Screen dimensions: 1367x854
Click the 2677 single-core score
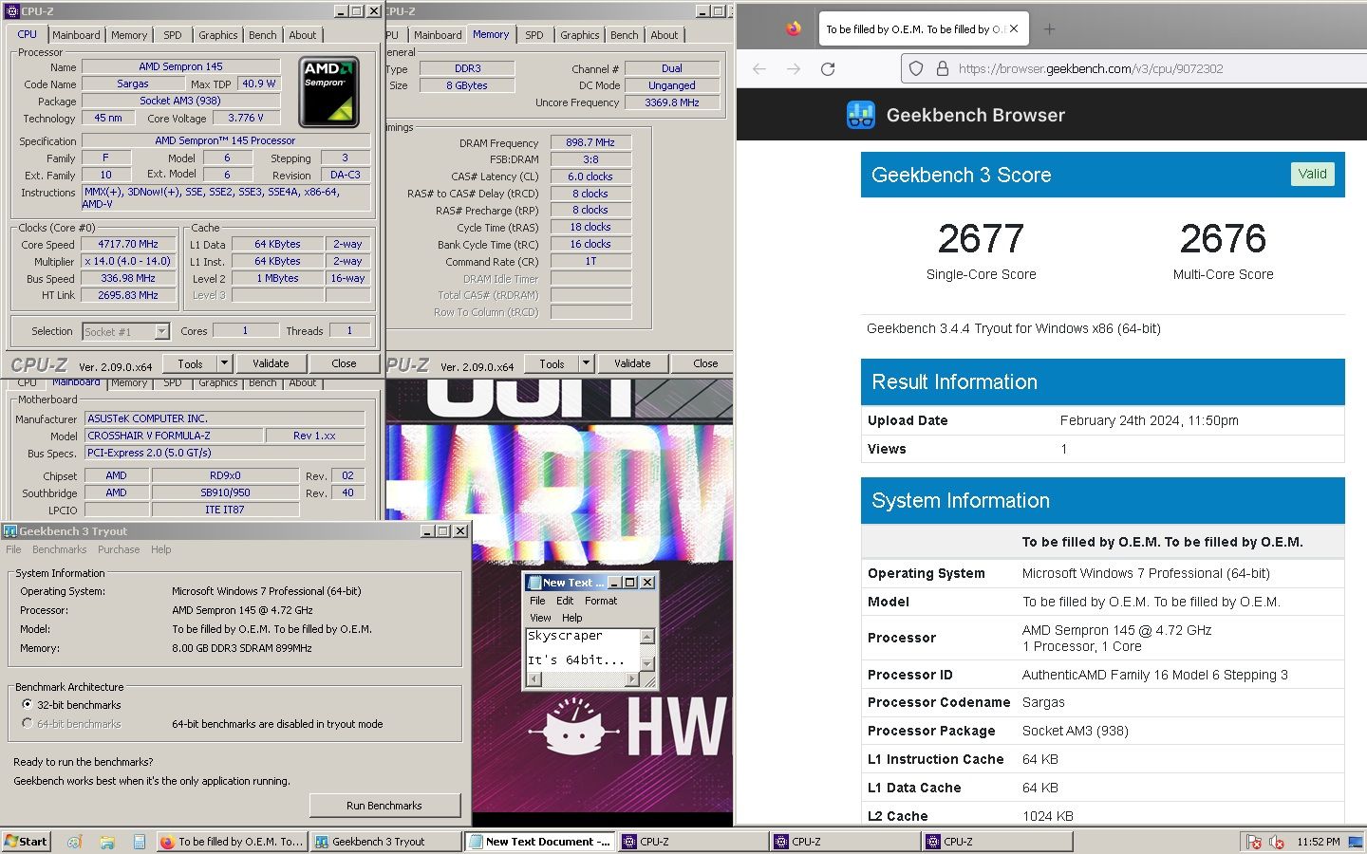[x=981, y=238]
